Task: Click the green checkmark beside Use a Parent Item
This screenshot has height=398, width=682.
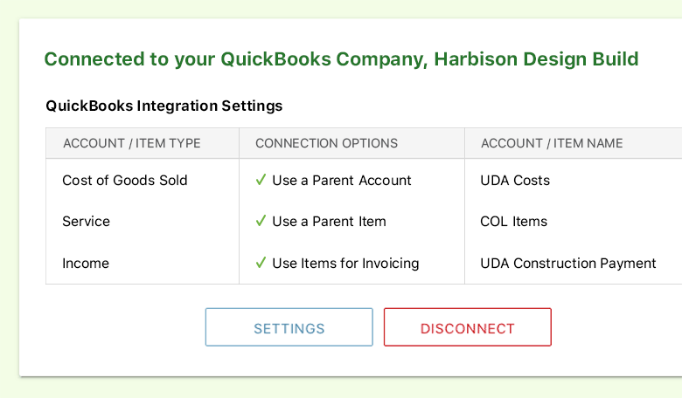Action: click(x=261, y=221)
